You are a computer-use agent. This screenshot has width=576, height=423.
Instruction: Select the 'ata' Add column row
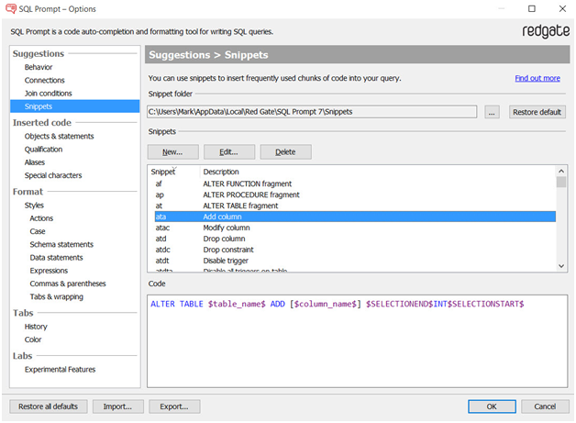click(355, 217)
